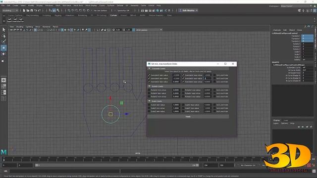317x178 pixels.
Task: Open the File menu
Action: (x=3, y=5)
